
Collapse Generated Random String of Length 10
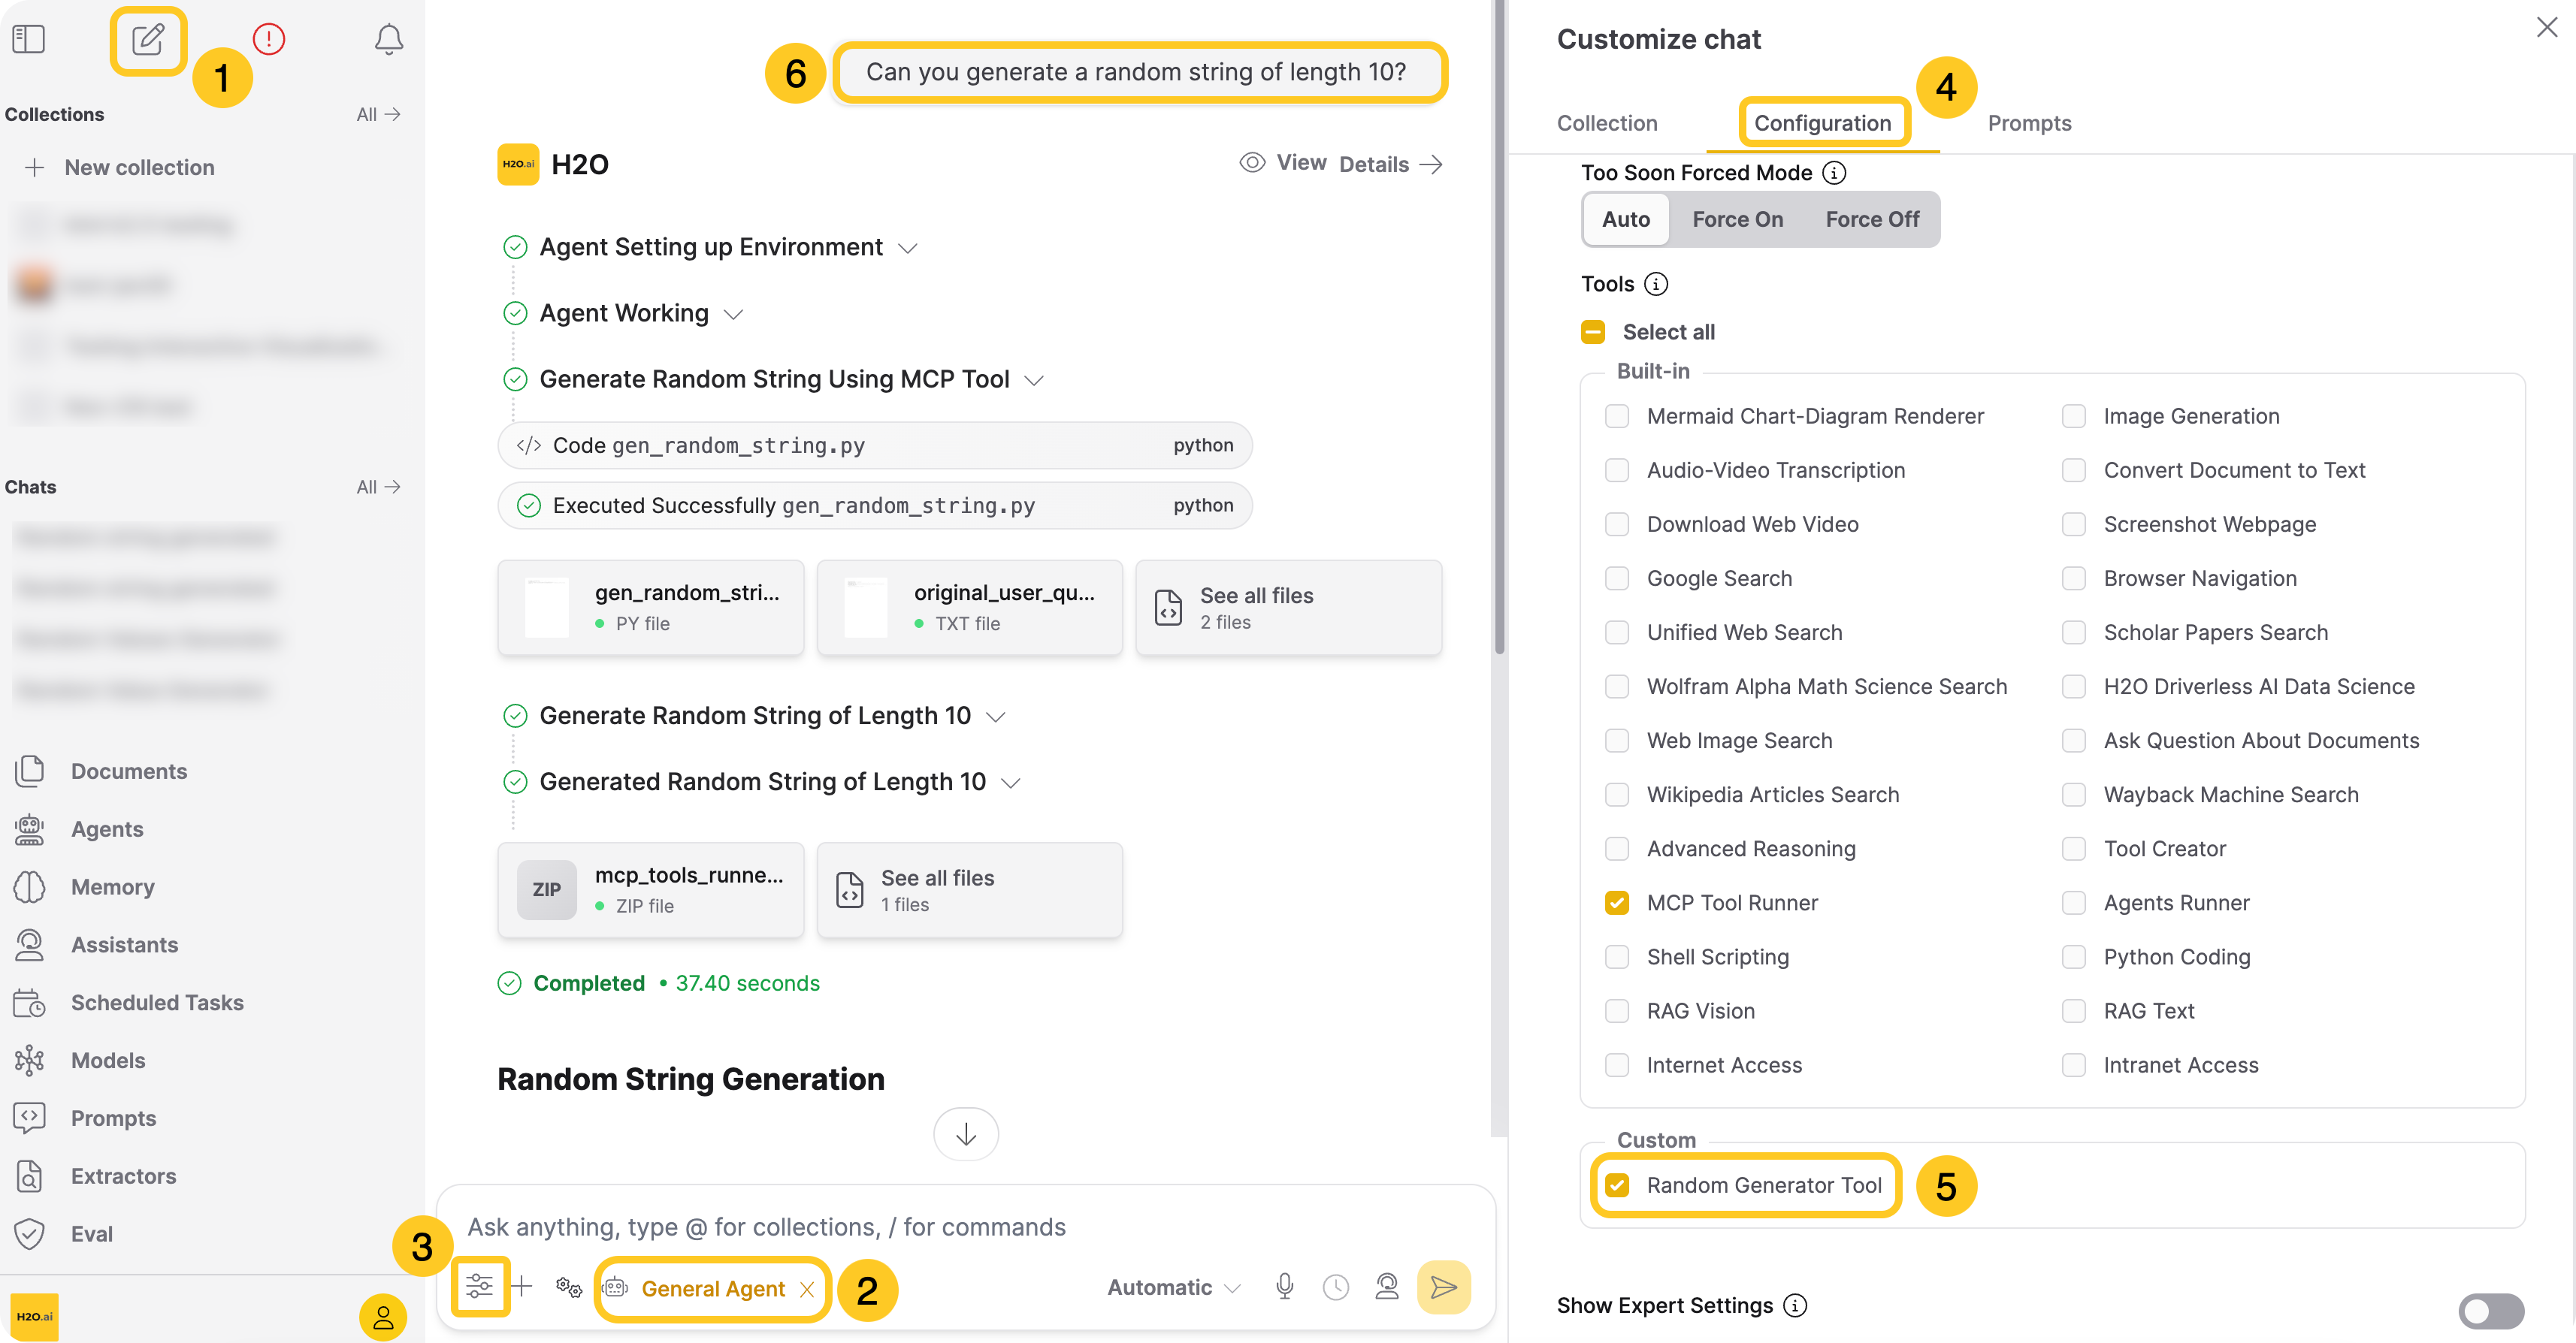tap(1011, 783)
